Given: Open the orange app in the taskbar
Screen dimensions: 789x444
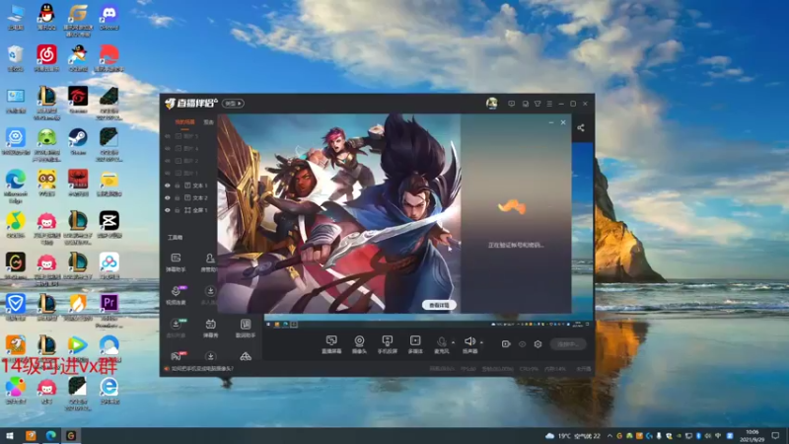Looking at the screenshot, I should point(31,435).
